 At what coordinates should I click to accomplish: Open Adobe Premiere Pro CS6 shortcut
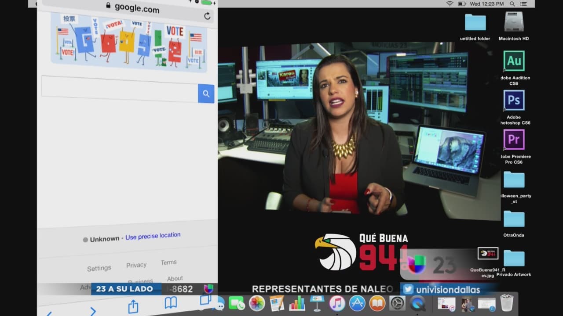[x=514, y=140]
